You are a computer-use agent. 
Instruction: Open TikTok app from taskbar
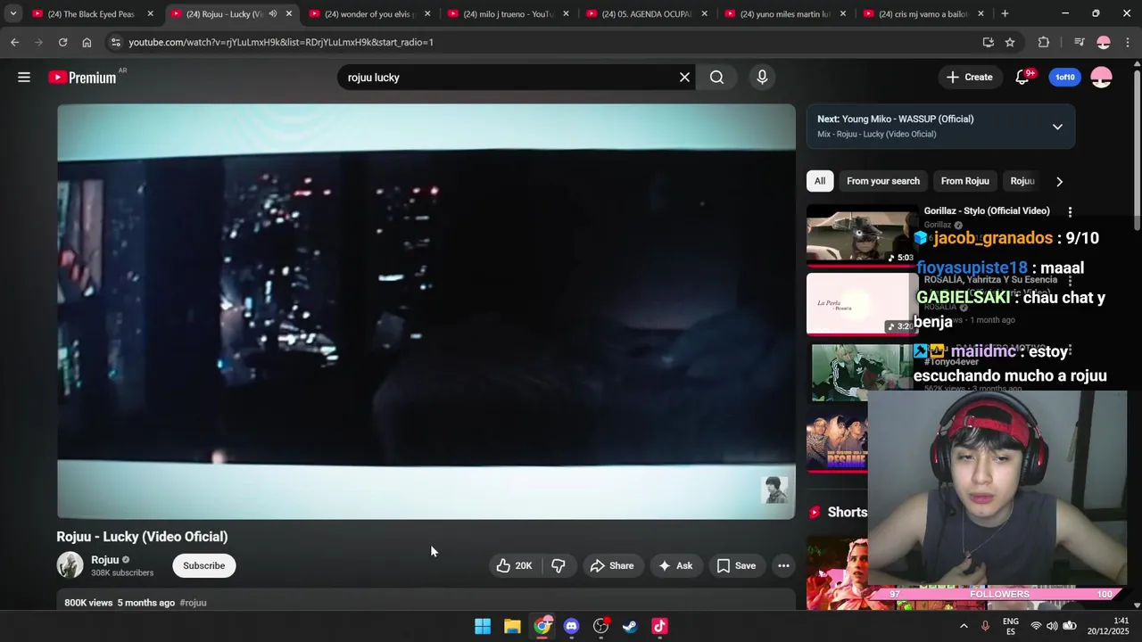click(x=659, y=626)
